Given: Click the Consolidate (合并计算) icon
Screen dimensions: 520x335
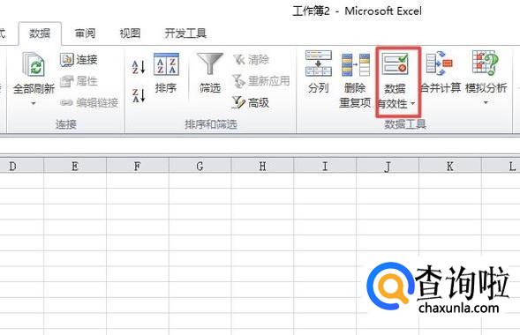Looking at the screenshot, I should pyautogui.click(x=439, y=63).
